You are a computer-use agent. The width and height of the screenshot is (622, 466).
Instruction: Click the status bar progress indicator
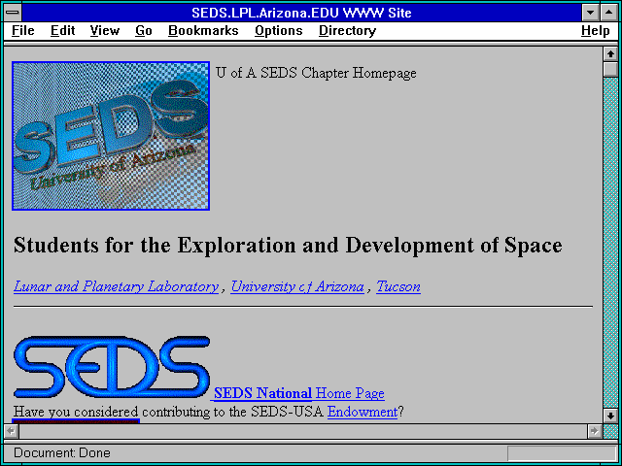pos(562,453)
